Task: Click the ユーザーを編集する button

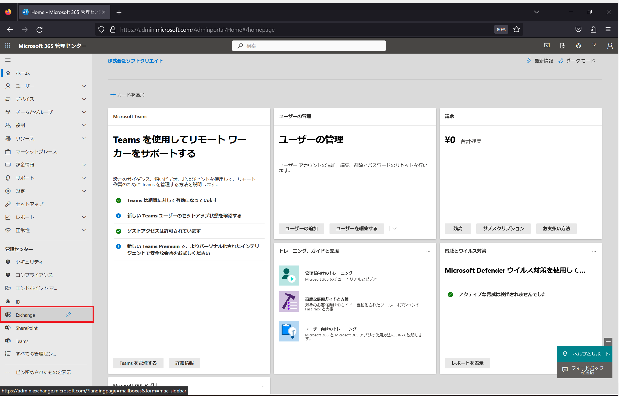Action: 356,229
